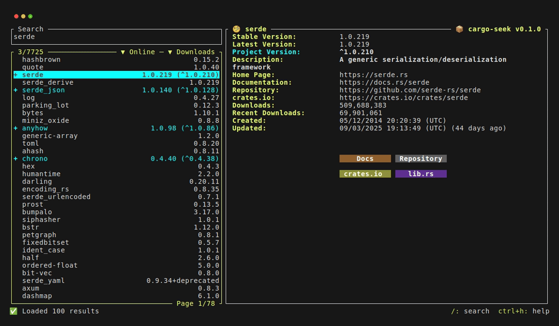Select the highlighted serde crate row
Image resolution: width=559 pixels, height=326 pixels.
[x=116, y=75]
